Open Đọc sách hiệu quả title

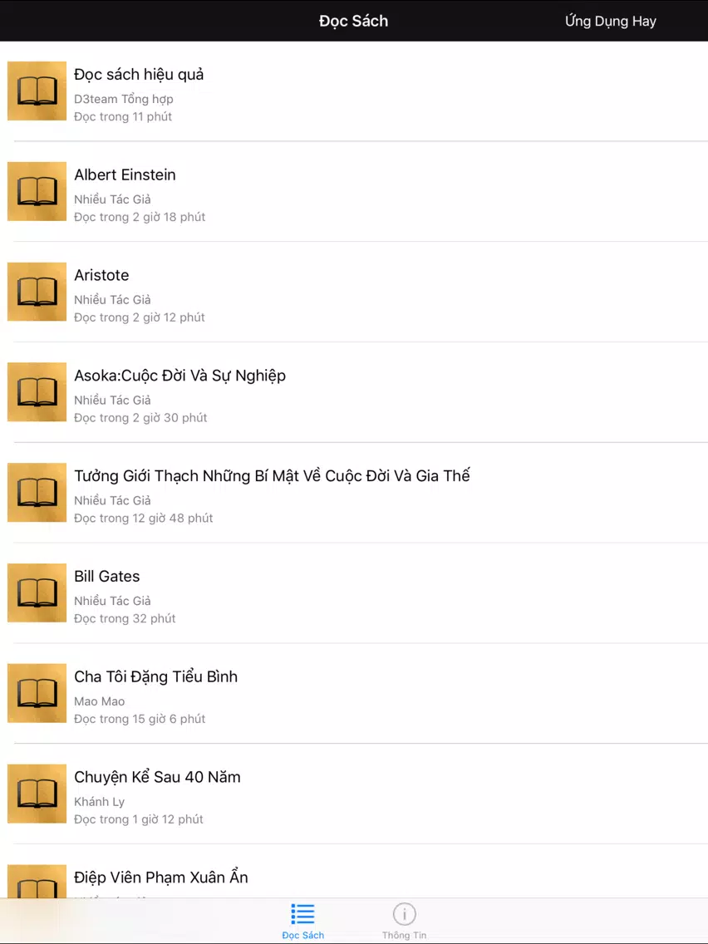click(139, 74)
